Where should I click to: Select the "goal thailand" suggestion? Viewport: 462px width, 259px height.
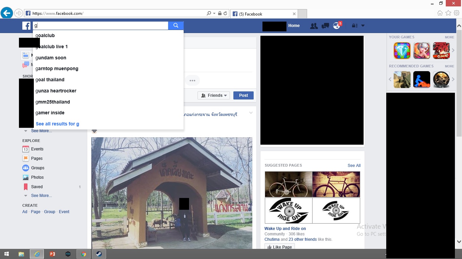(108, 80)
